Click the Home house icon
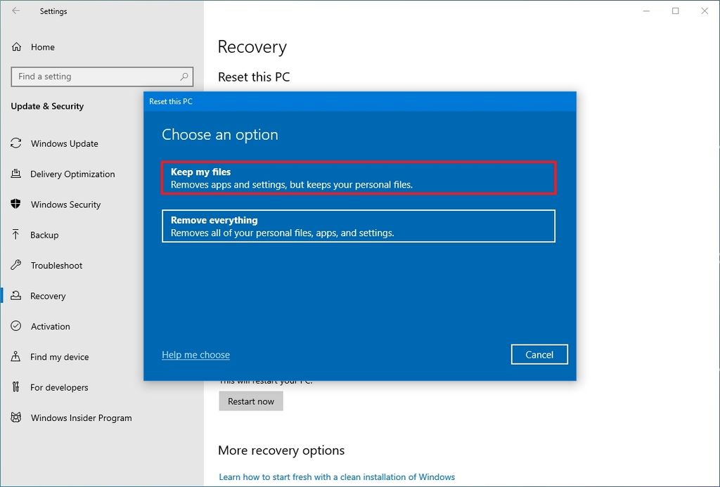The image size is (720, 487). click(17, 47)
